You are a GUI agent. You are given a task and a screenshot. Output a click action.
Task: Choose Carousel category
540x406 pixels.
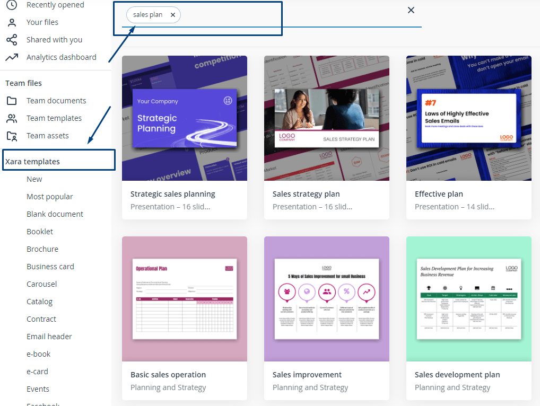(42, 284)
